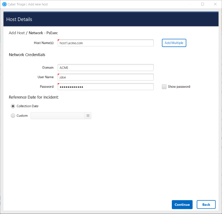
Task: Focus the Domain field containing ACME
Action: (x=106, y=68)
